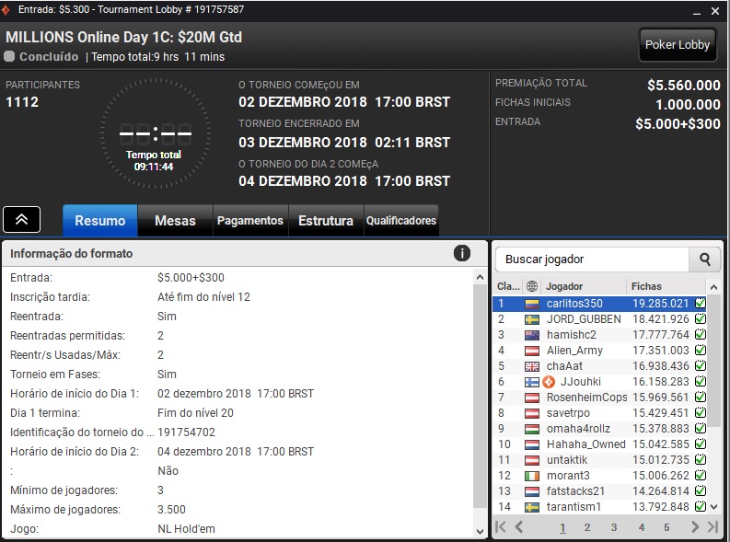Toggle the checkmark for hamishc2
The height and width of the screenshot is (542, 730).
[700, 335]
